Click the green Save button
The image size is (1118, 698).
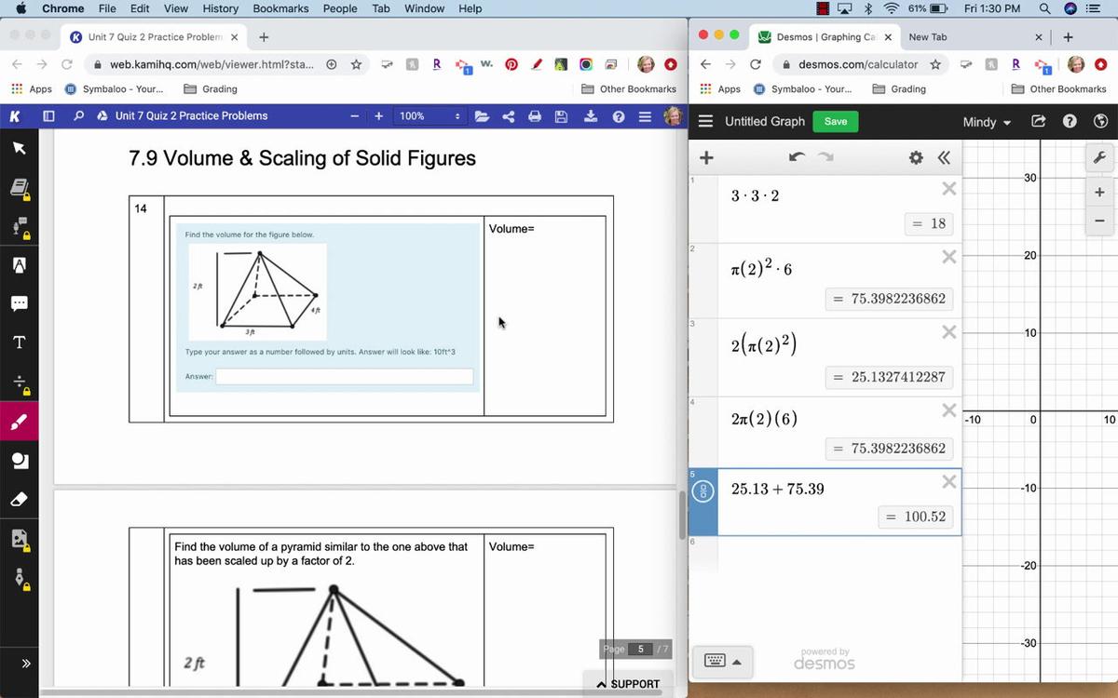(835, 122)
